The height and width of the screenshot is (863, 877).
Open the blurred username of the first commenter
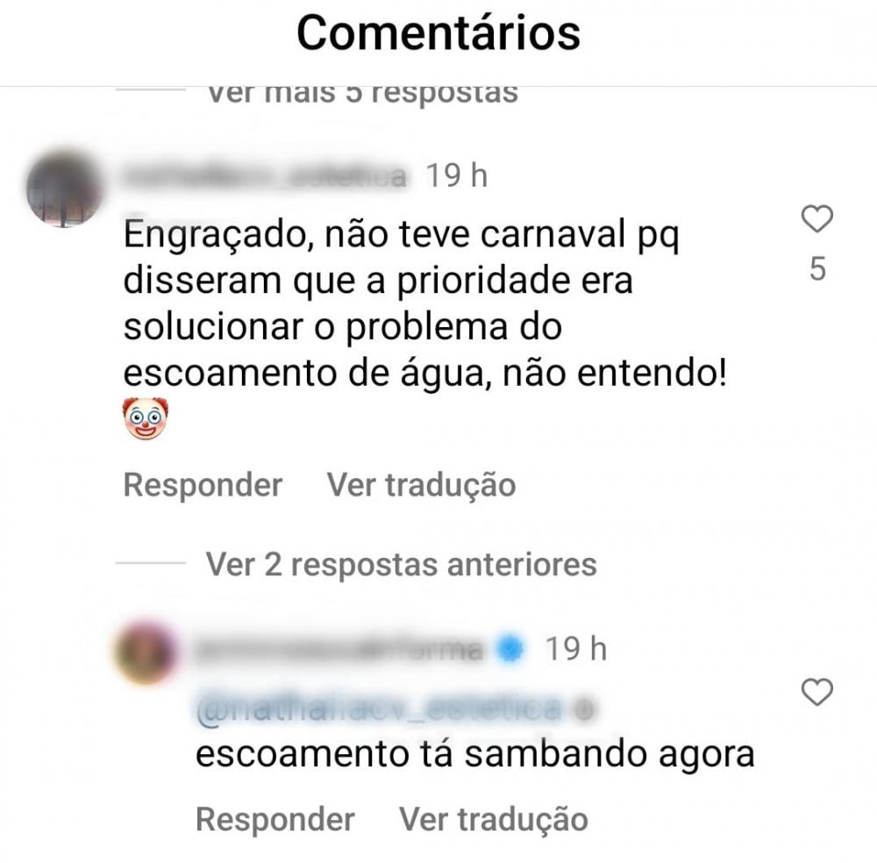(265, 176)
